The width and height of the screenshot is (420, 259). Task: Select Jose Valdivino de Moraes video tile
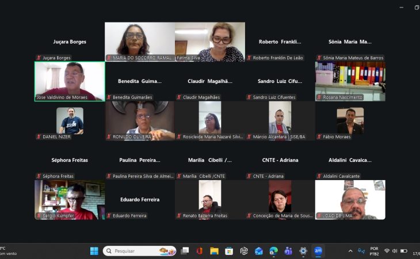coord(70,81)
